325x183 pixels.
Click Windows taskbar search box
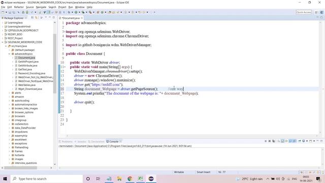click(47, 178)
